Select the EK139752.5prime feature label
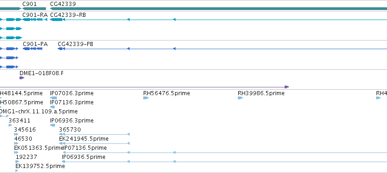Screen dimensions: 387x173 (x=40, y=166)
